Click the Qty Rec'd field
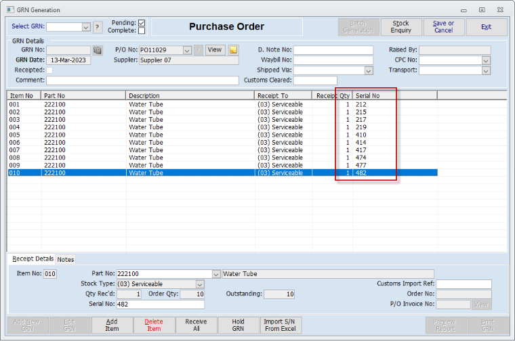This screenshot has width=515, height=341. [129, 294]
